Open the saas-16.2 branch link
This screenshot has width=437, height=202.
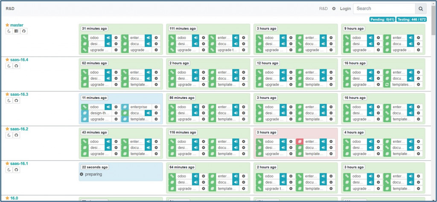click(19, 129)
